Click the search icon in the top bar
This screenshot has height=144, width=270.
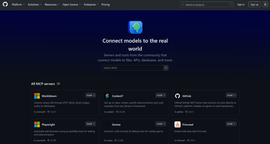tap(183, 5)
